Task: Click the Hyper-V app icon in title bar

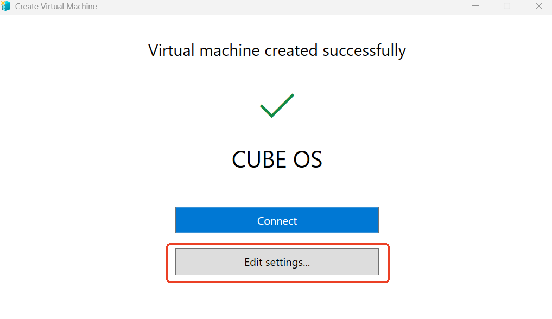Action: tap(6, 7)
